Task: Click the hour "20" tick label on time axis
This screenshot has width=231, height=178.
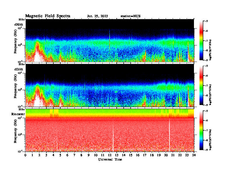Action: click(x=166, y=155)
